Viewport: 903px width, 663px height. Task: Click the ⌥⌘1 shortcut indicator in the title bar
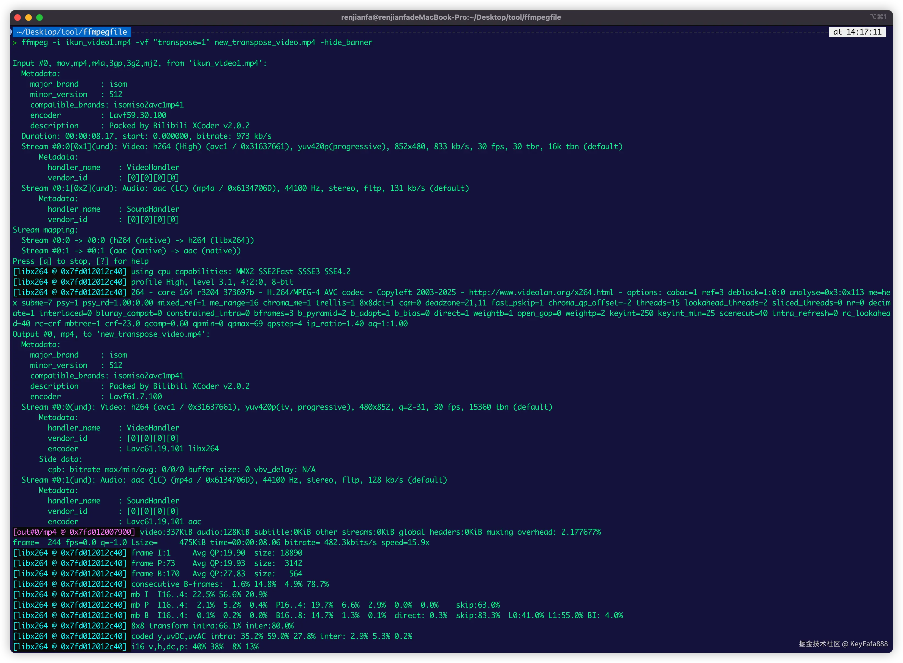pyautogui.click(x=878, y=17)
